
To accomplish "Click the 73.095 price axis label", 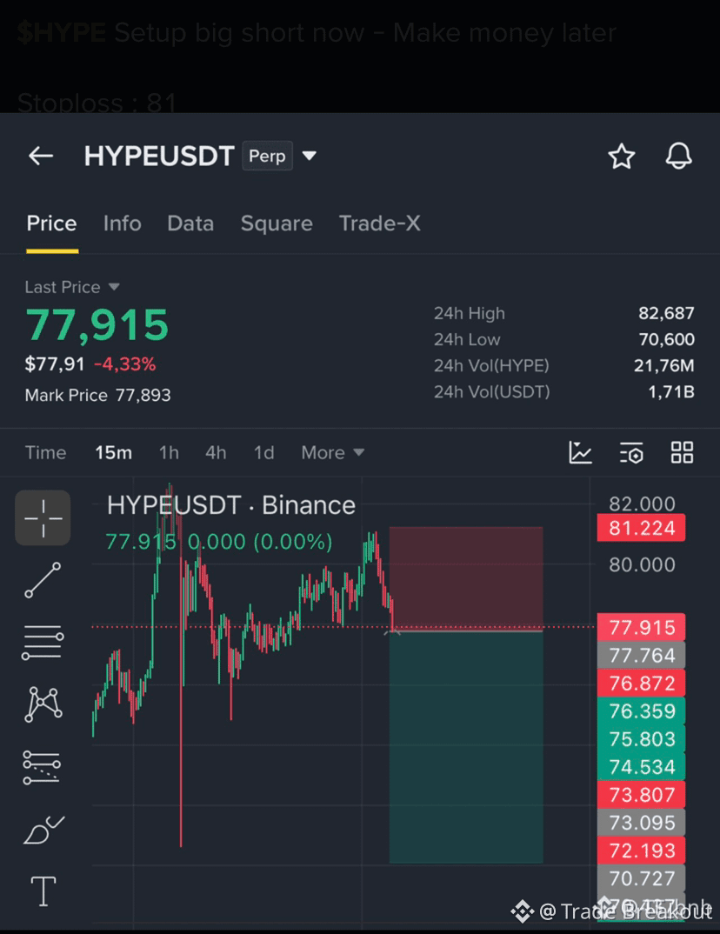I will 642,823.
